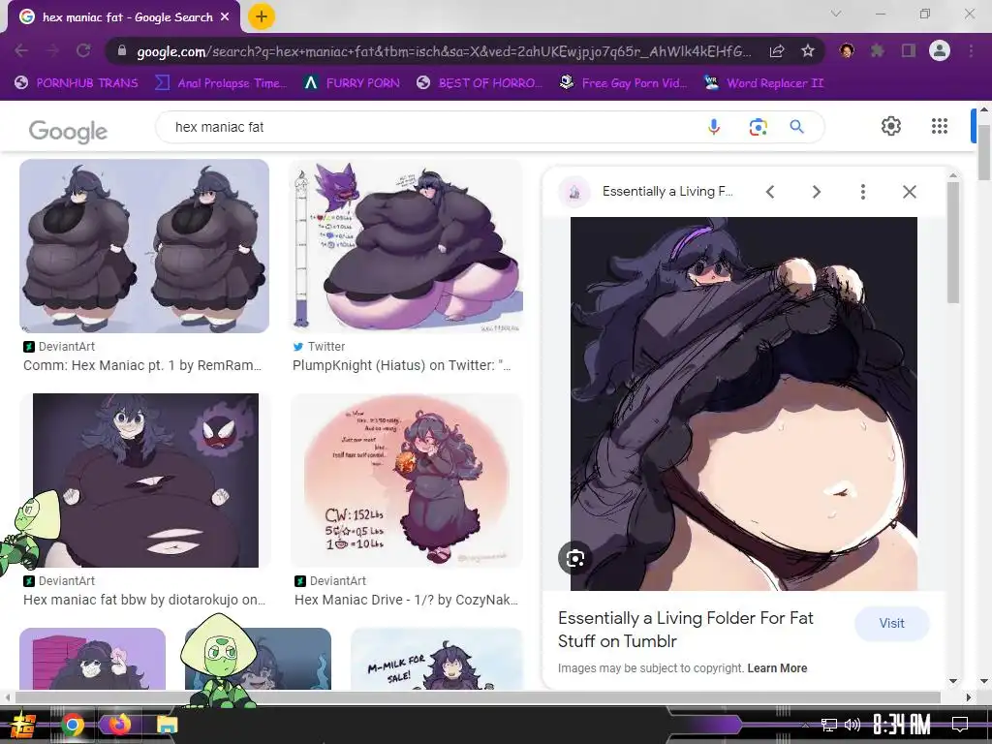Open 'Essentially a Living Folder' title link
Viewport: 992px width, 744px height.
point(686,630)
